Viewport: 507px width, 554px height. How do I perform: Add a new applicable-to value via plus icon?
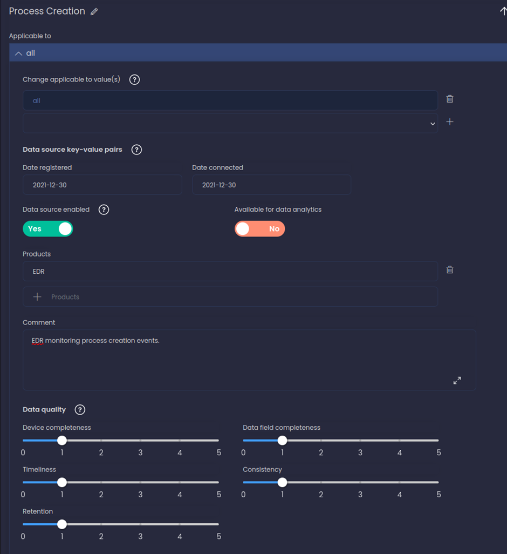[x=450, y=122]
